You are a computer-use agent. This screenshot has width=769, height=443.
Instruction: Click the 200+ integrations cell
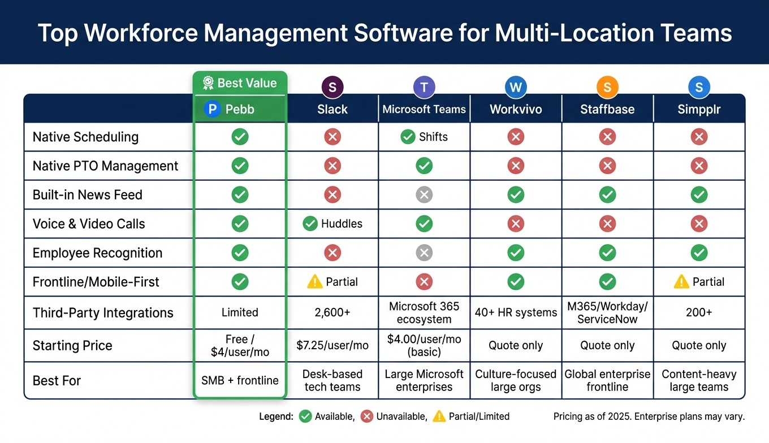click(699, 312)
